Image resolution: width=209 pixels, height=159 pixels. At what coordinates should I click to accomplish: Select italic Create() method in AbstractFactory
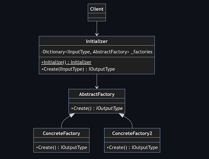pos(97,108)
